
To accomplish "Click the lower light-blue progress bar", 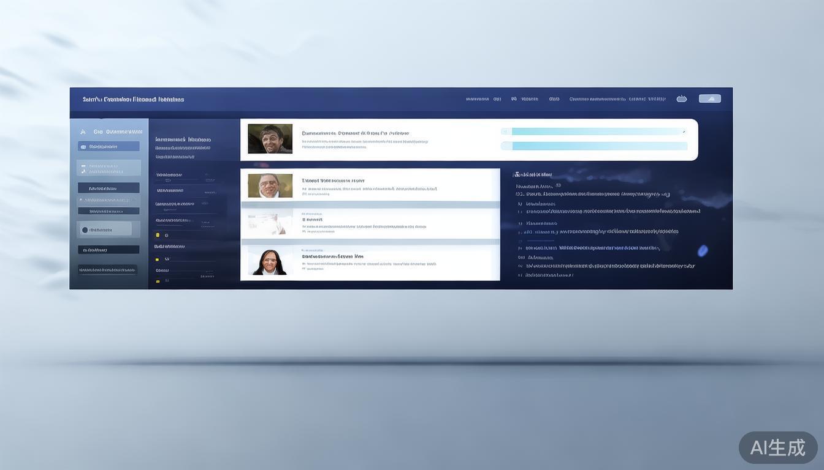I will [593, 146].
